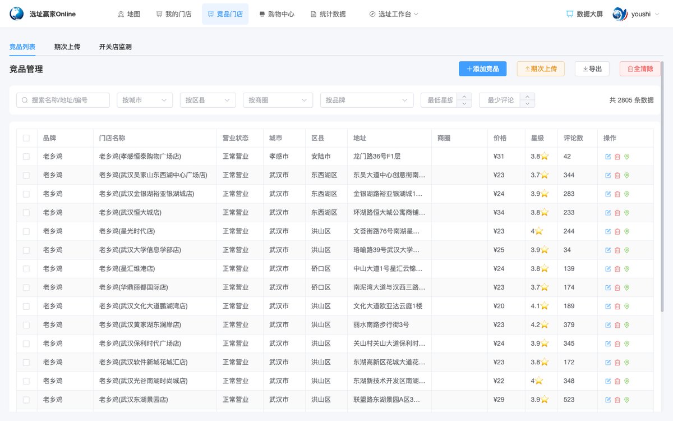Open the 数据大屏 link

[584, 14]
